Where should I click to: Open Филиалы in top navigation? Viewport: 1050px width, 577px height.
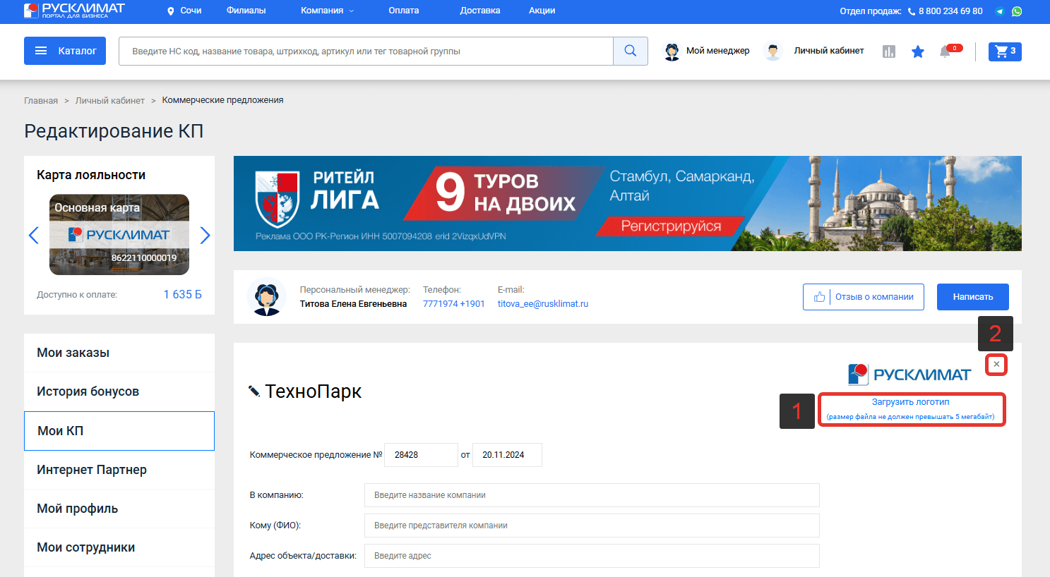pyautogui.click(x=246, y=11)
